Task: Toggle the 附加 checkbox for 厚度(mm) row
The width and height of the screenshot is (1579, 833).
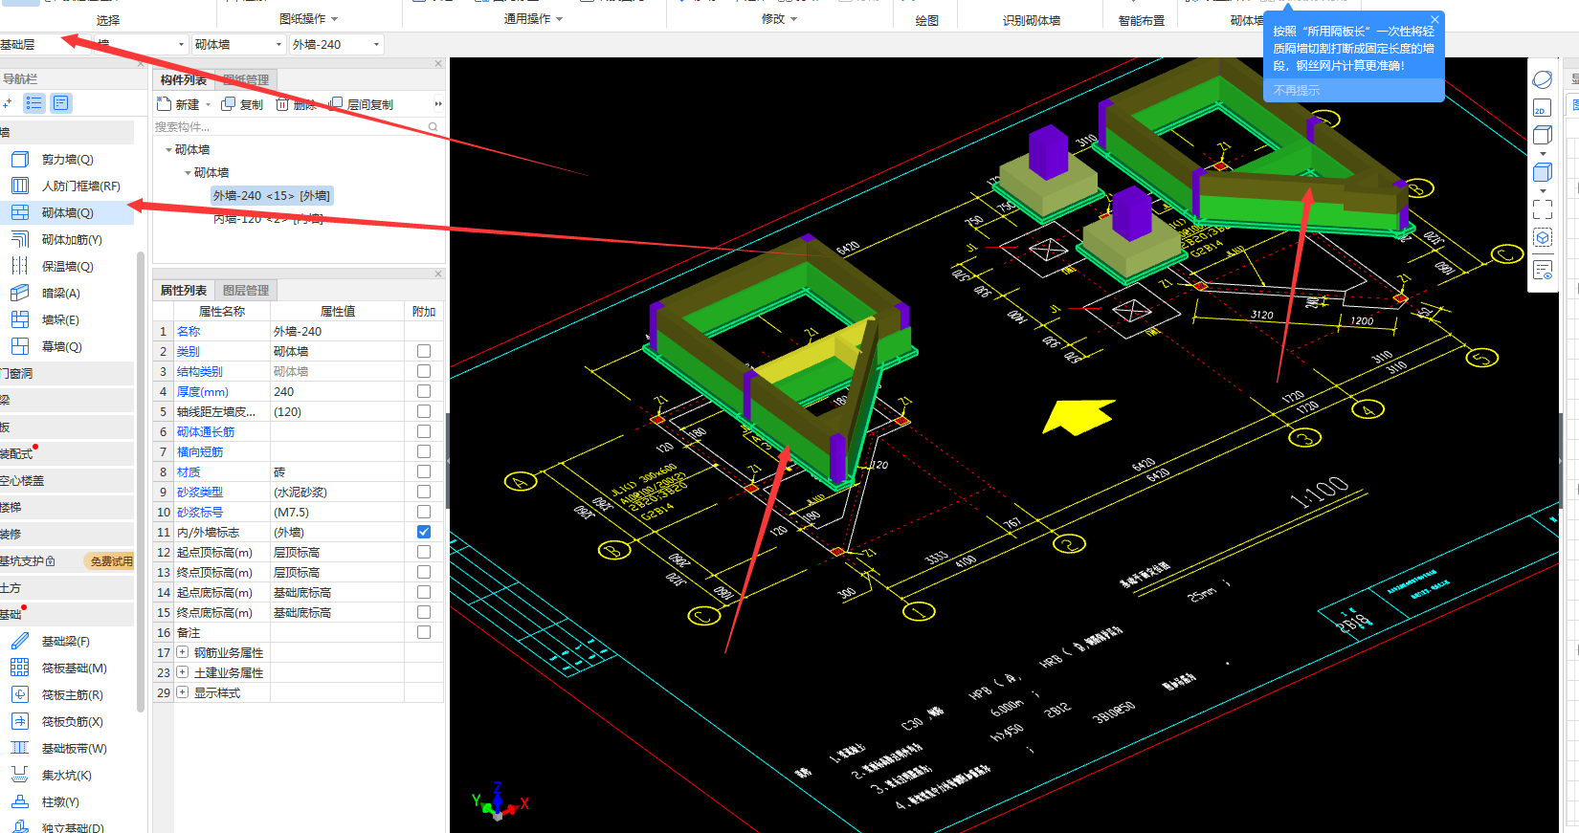Action: coord(424,392)
